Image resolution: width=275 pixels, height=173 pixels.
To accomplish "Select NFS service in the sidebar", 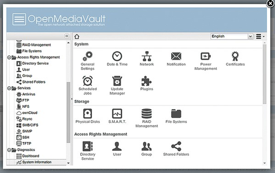I will pos(23,106).
